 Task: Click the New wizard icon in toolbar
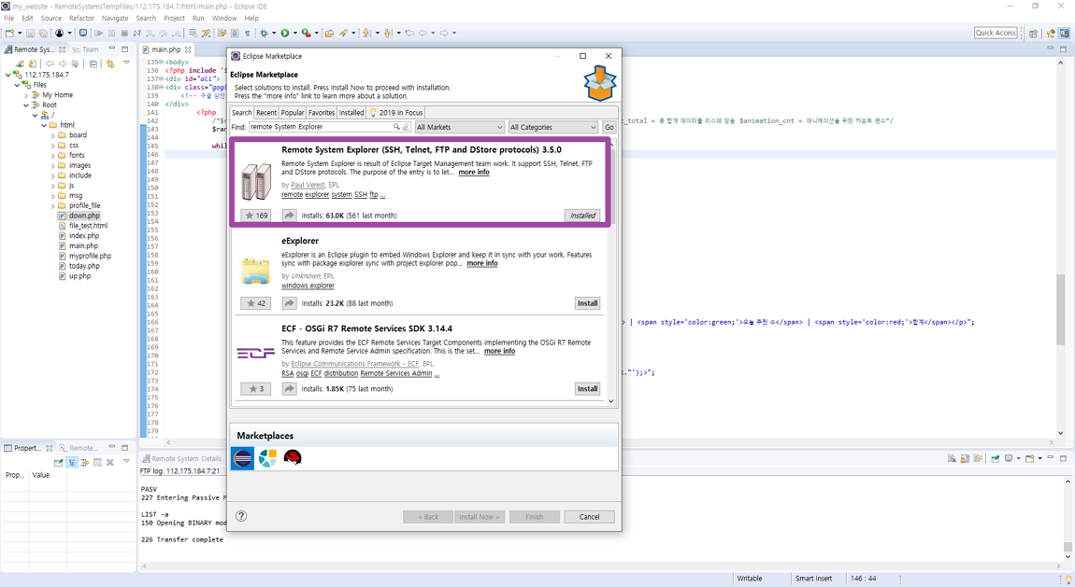pos(9,33)
